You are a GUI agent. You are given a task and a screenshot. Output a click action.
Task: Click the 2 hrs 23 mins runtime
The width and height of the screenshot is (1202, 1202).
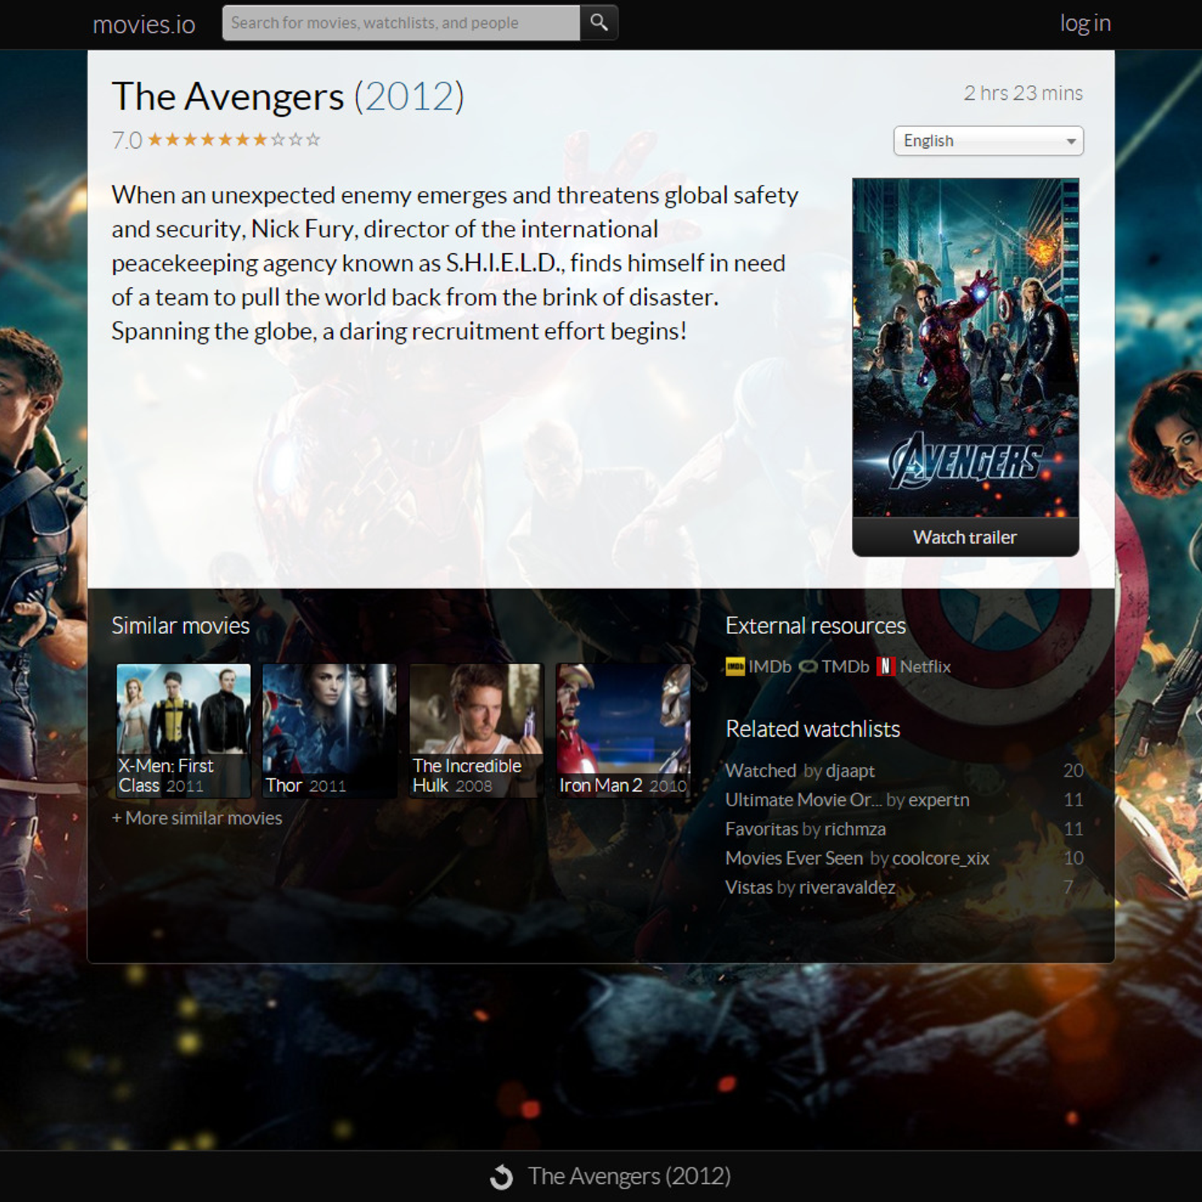1023,93
